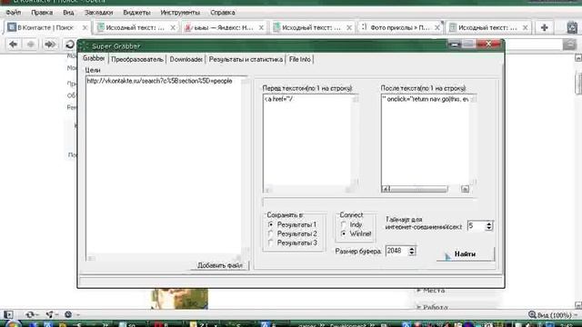Click the Super Grabber title bar icon
582x327 pixels.
tap(85, 46)
